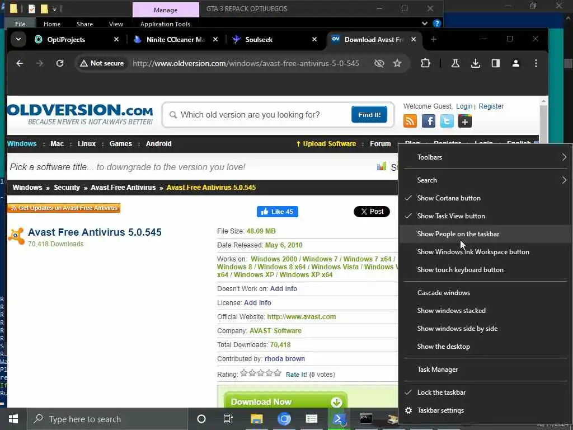Viewport: 573px width, 430px height.
Task: Expand the Toolbars submenu
Action: coord(485,157)
